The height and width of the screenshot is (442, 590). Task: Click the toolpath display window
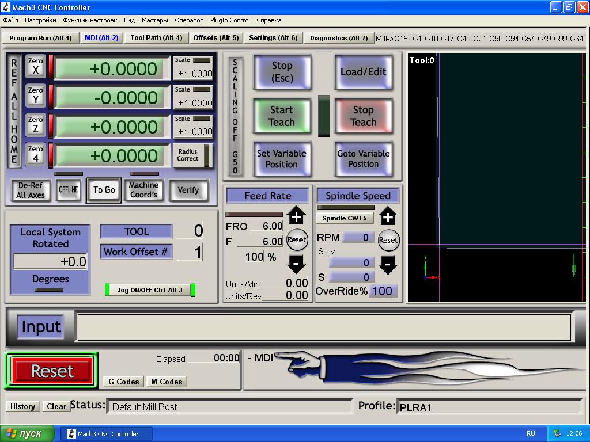point(496,177)
